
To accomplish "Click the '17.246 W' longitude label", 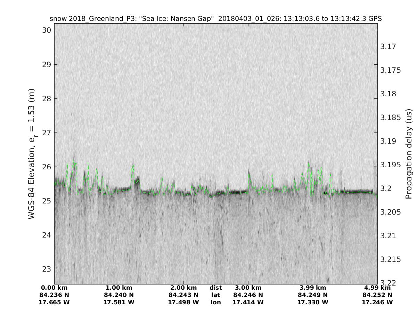I will [377, 303].
